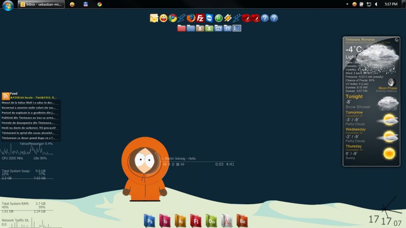
Task: Launch Illustrator from the bottom dock
Action: tap(180, 220)
